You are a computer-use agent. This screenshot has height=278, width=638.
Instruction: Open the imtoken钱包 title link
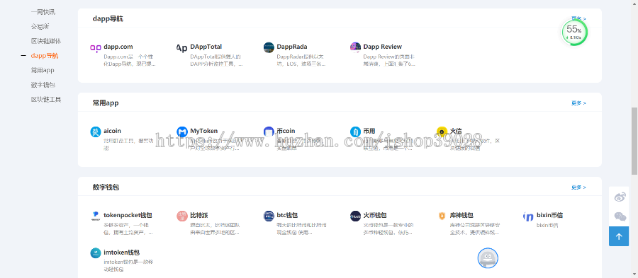(122, 253)
